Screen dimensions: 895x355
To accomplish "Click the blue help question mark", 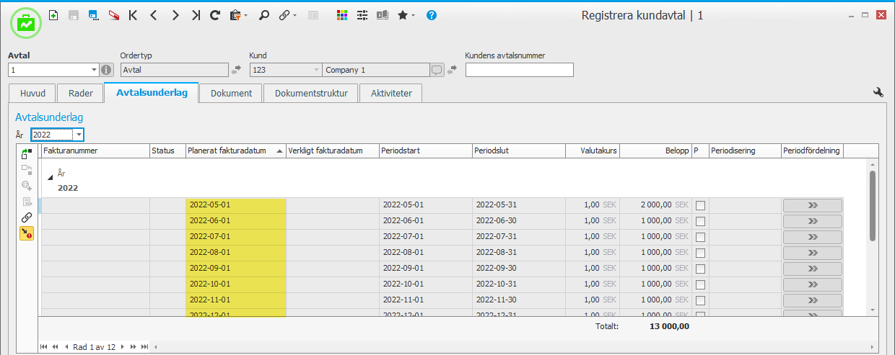I will point(432,14).
